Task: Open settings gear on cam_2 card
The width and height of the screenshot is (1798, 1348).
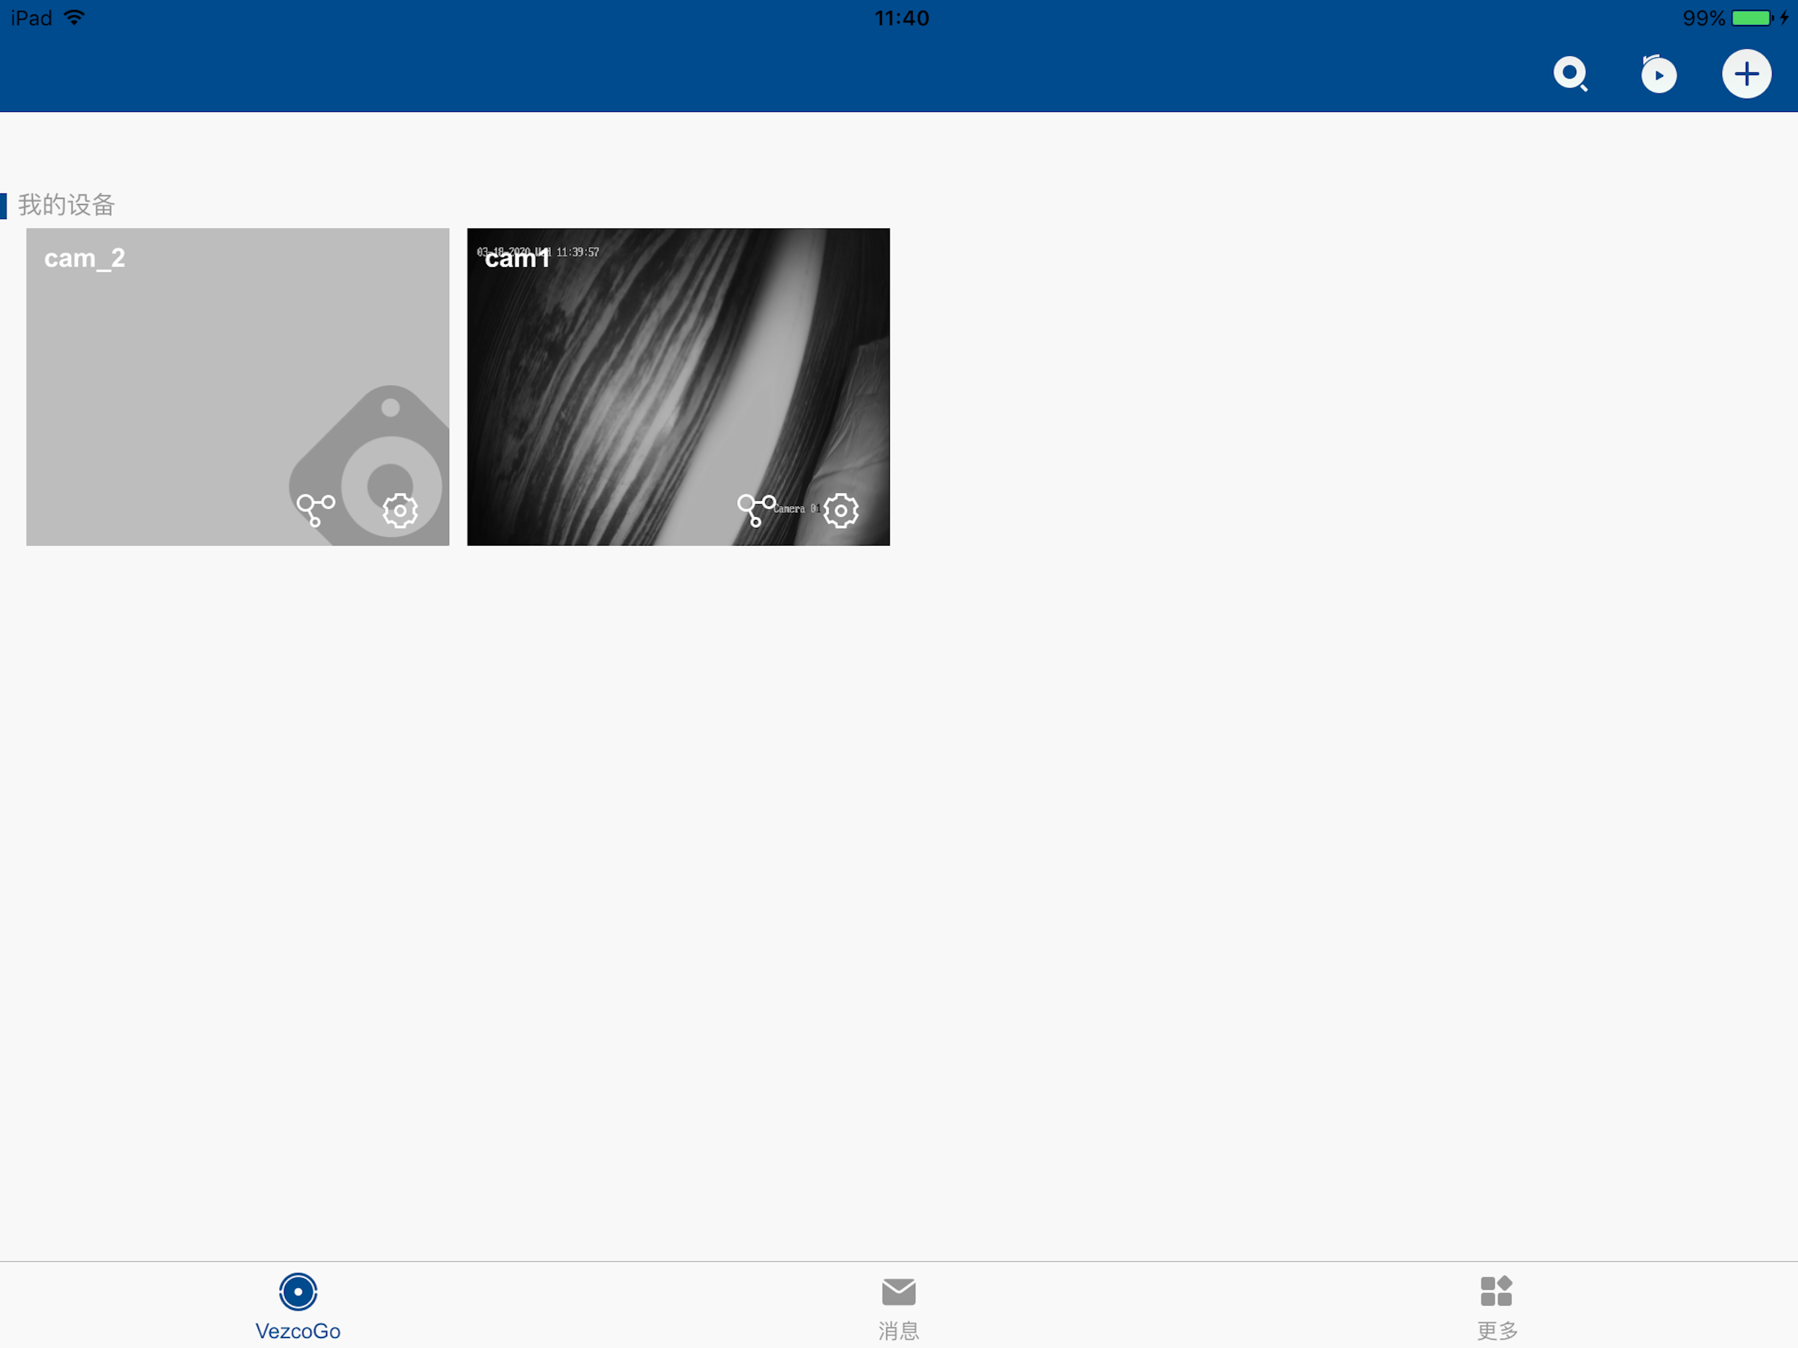Action: pos(400,511)
